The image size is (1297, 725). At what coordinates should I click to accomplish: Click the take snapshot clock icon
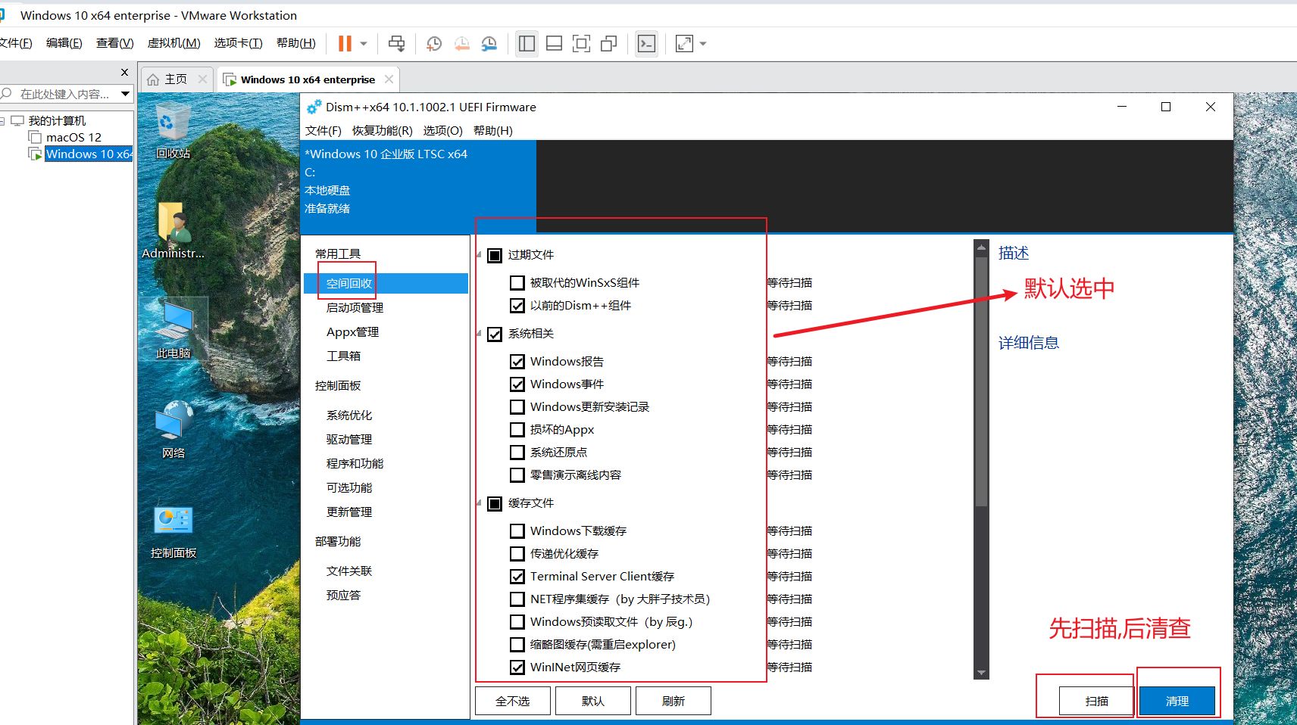pos(434,44)
